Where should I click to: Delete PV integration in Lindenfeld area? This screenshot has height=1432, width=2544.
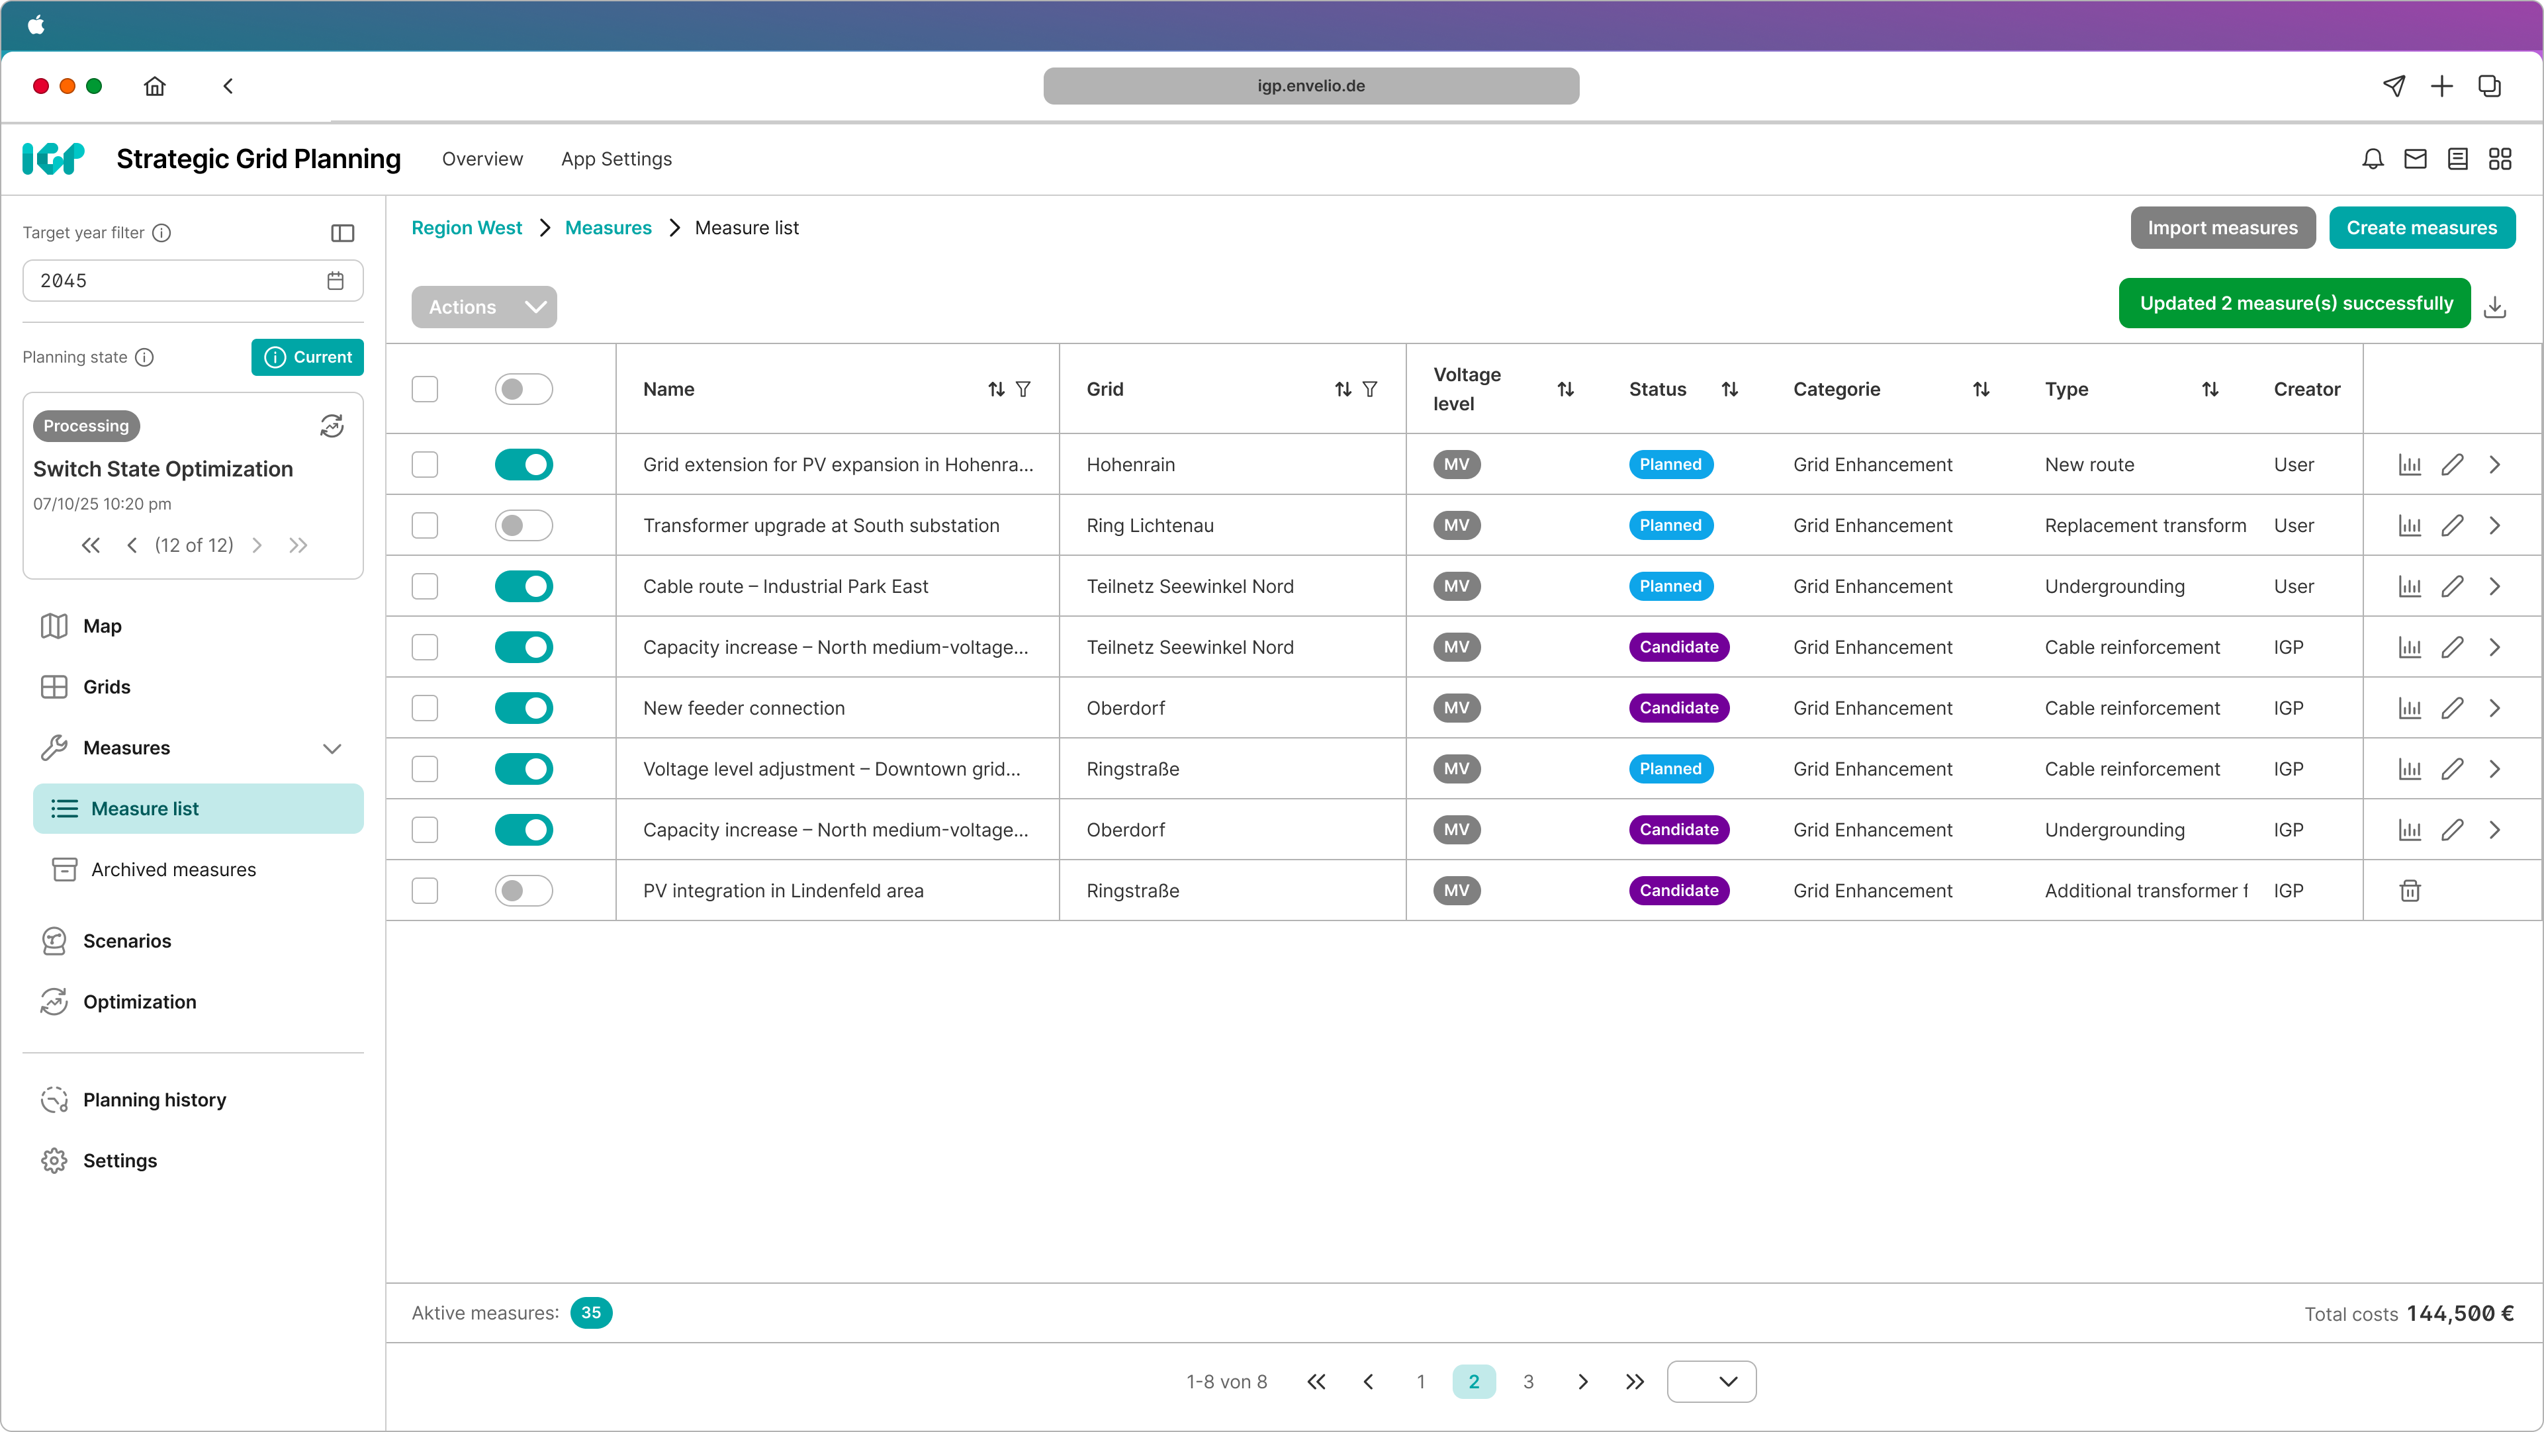point(2410,890)
